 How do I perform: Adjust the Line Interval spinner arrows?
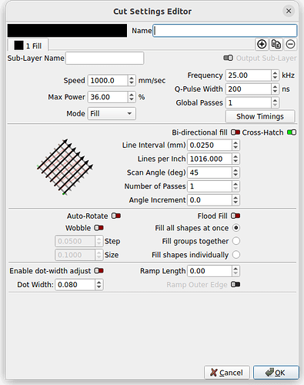click(236, 145)
